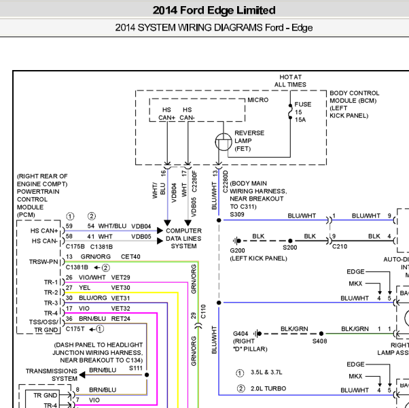Click the legend entry '2.0L TURBO'
Viewport: 409px width, 408px height.
268,388
